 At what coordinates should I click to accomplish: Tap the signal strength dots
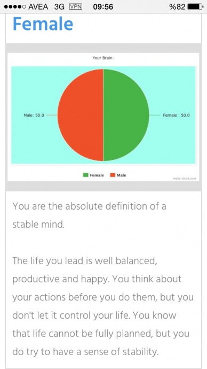pyautogui.click(x=14, y=7)
